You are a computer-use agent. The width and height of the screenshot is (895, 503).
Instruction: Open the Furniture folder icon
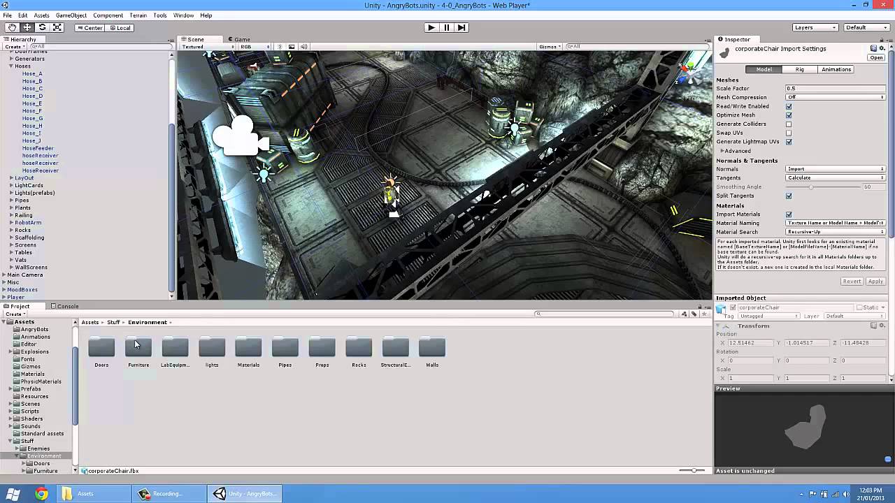pyautogui.click(x=138, y=347)
